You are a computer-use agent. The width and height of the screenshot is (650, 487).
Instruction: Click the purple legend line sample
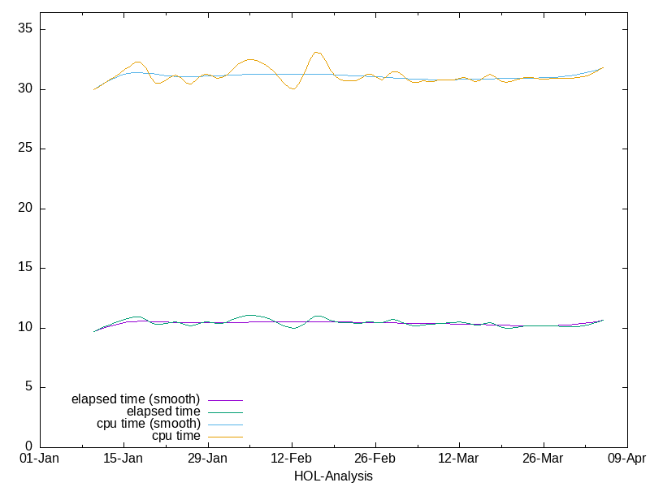tap(225, 400)
